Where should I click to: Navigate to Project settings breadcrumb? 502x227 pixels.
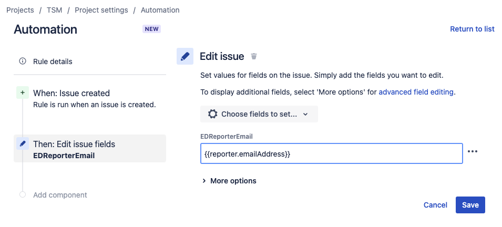tap(101, 10)
